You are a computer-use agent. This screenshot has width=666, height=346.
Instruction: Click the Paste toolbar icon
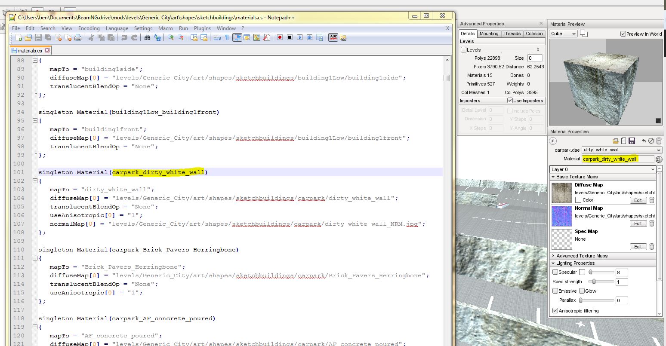coord(111,38)
